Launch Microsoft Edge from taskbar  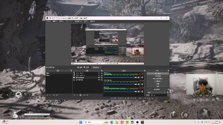[112, 122]
